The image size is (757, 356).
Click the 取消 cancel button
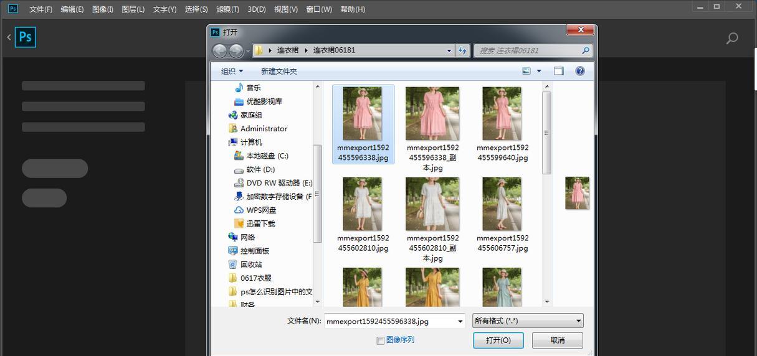point(558,340)
